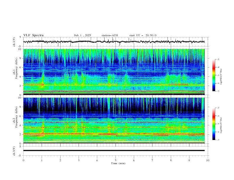Click the "-3" label on ch.2 color bar

pos(218,108)
